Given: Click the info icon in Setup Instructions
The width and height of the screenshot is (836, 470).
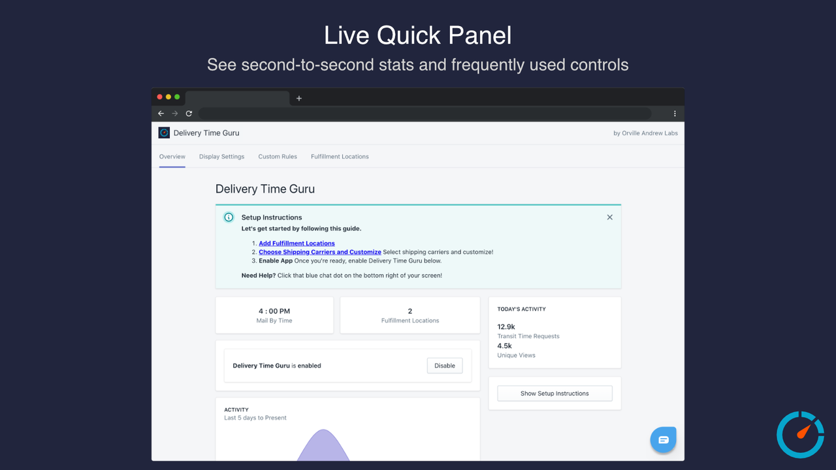Looking at the screenshot, I should coord(229,217).
